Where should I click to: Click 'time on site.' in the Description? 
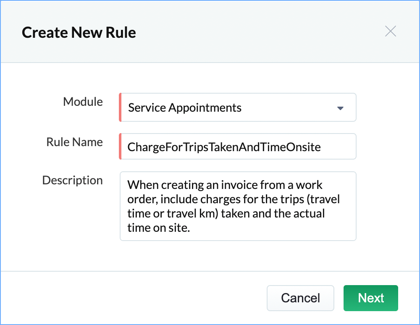coord(159,228)
